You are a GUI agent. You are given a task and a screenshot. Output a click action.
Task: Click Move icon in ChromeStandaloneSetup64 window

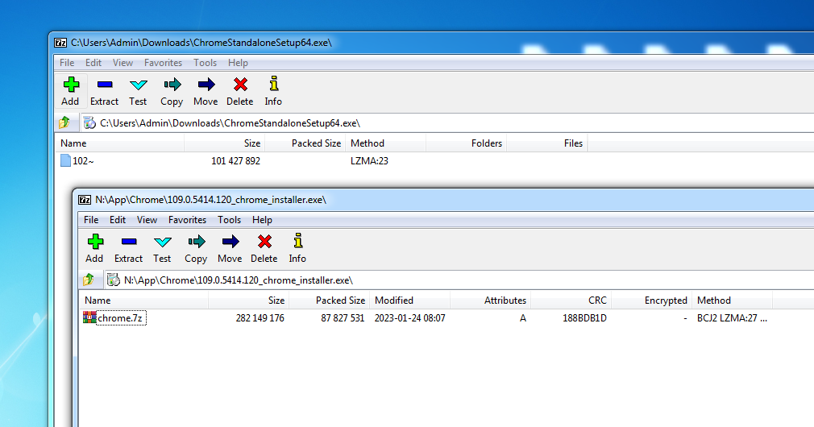coord(206,84)
